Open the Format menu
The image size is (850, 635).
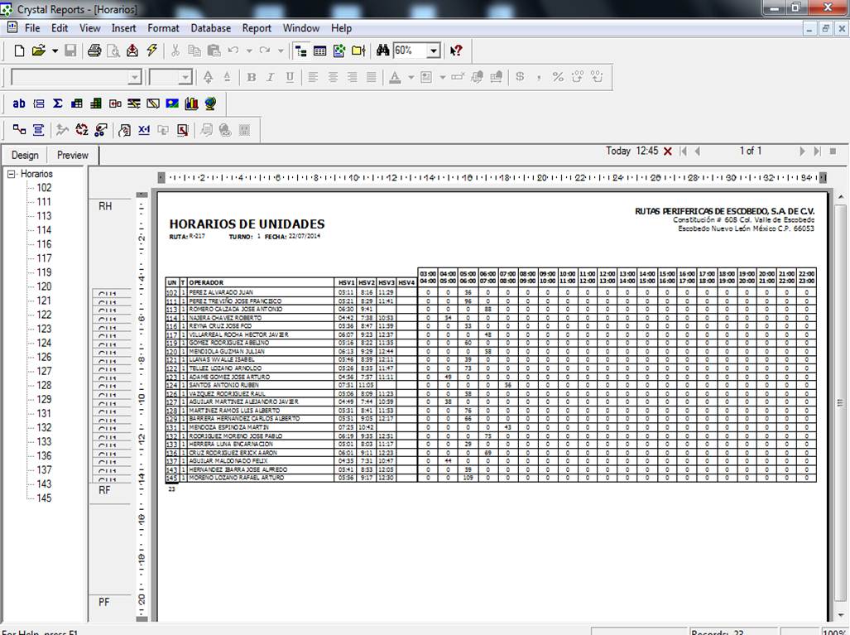point(163,28)
